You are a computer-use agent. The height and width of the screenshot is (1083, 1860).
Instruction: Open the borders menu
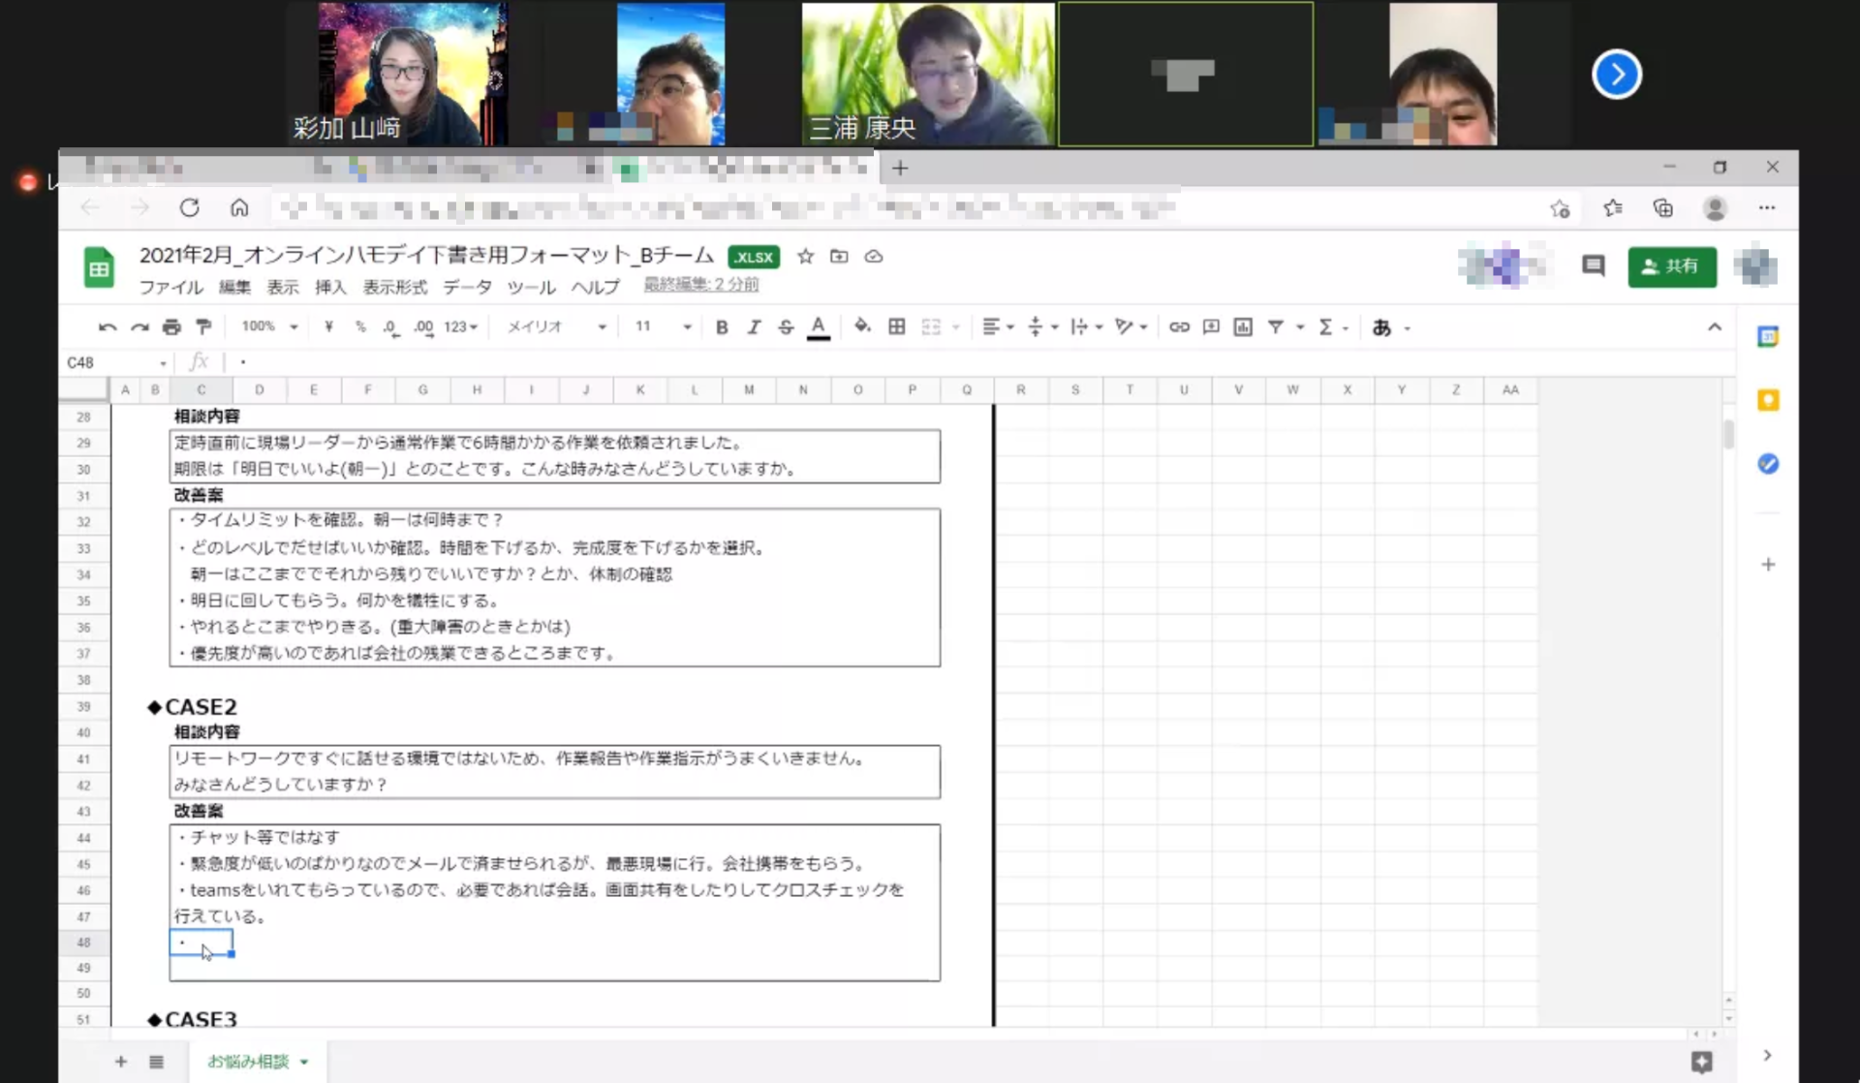(x=897, y=327)
